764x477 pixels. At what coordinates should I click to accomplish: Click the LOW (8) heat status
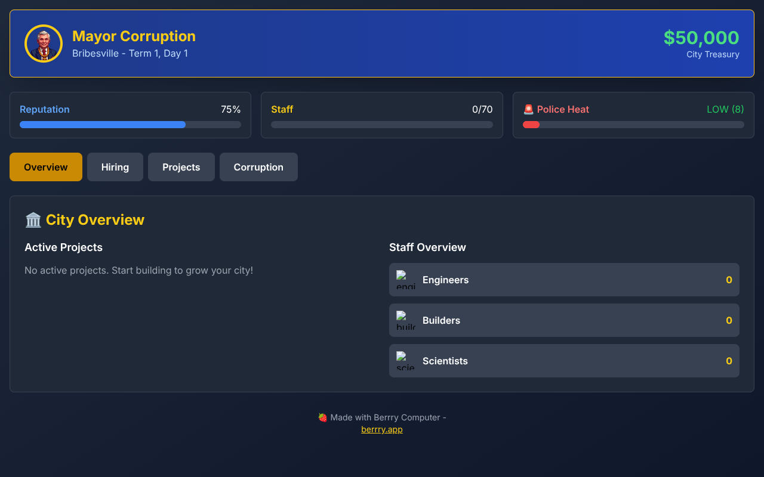click(725, 109)
